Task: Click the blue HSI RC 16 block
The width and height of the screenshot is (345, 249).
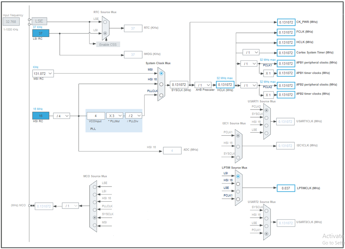Action: click(41, 116)
